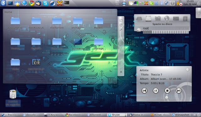Screen dimensions: 201x117
Task: Open the Klipper clipboard tray icon
Action: tap(131, 3)
